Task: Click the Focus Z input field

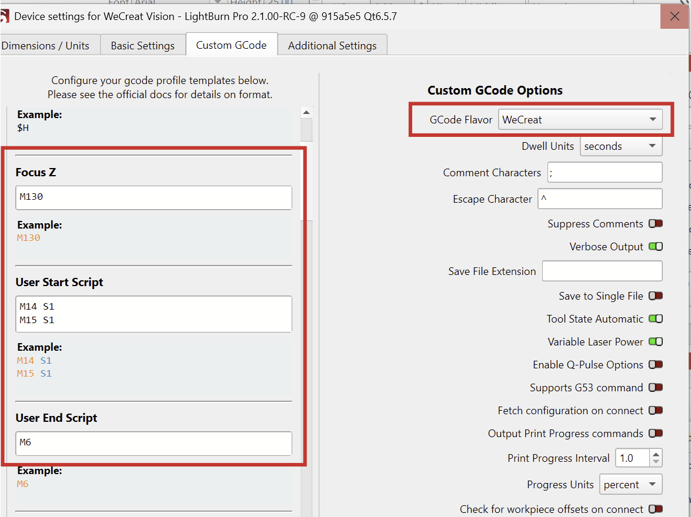Action: 153,197
